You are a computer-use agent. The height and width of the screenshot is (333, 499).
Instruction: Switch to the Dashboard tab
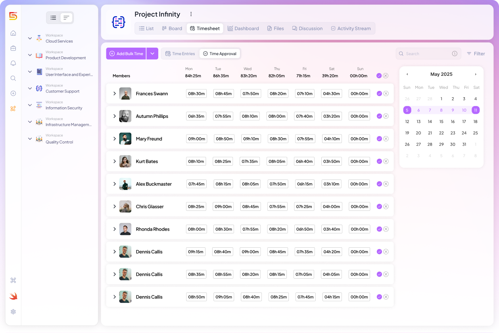coord(243,29)
